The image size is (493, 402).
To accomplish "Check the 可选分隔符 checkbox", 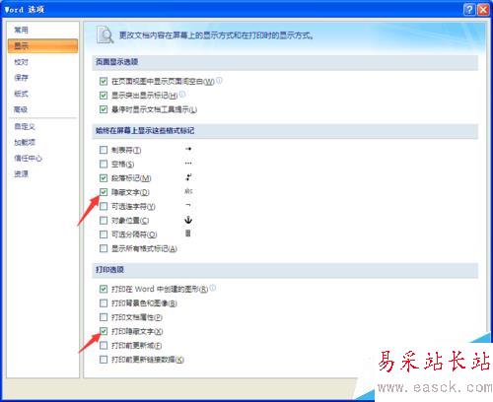I will click(x=104, y=234).
